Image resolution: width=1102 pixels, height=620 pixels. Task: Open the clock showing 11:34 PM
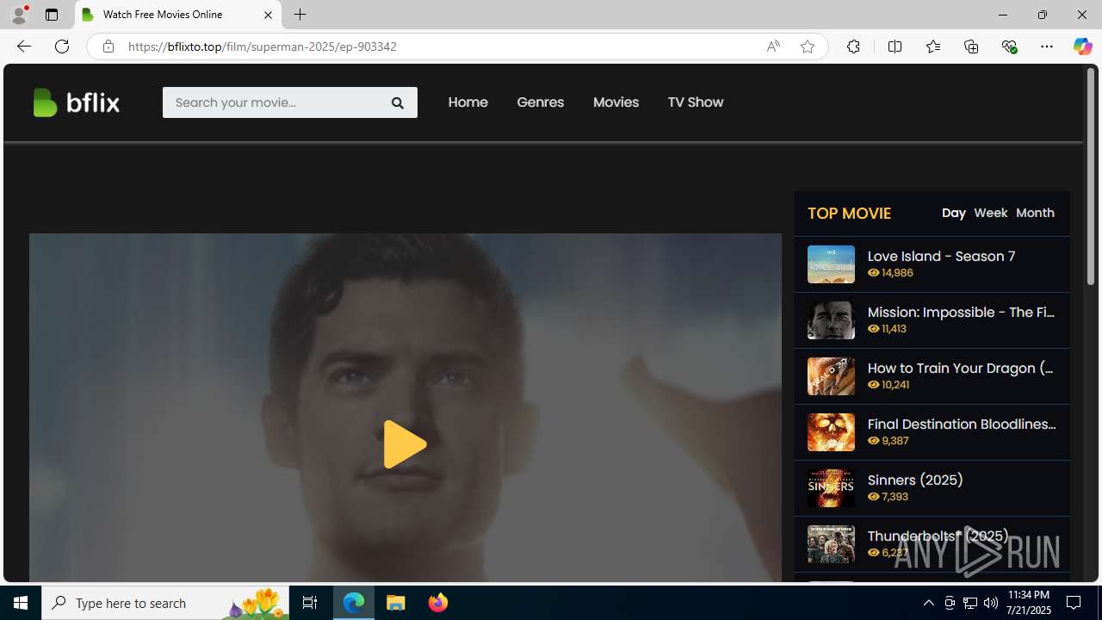point(1028,602)
